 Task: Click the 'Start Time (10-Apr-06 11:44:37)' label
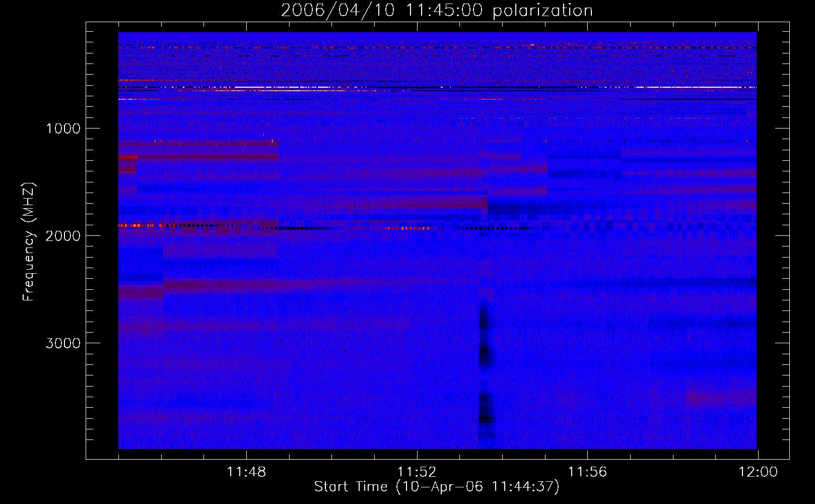437,487
